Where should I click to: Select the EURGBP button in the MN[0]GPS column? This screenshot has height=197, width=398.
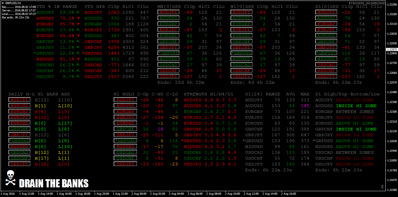168,24
